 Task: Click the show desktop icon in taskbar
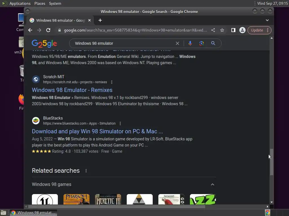[3, 213]
